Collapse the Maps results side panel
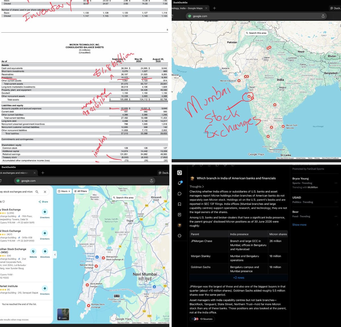341x327 pixels. [55, 255]
